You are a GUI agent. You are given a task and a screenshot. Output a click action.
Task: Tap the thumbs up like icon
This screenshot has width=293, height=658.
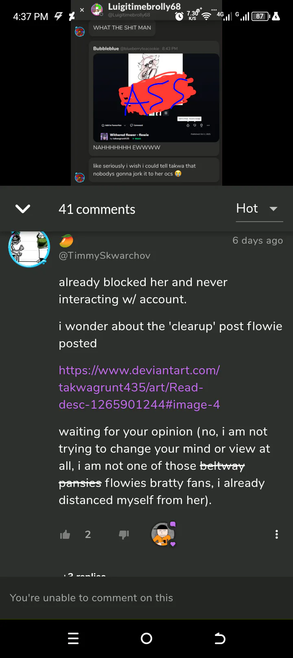65,534
